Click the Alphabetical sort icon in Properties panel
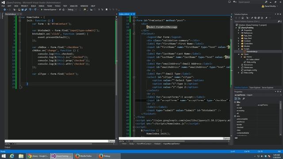Viewport: 283px width, 159px height. click(x=239, y=98)
